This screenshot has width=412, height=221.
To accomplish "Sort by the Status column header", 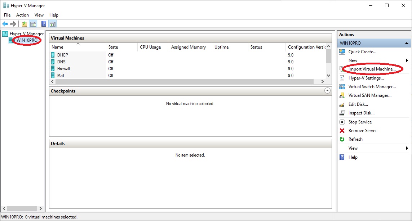I will coord(267,47).
